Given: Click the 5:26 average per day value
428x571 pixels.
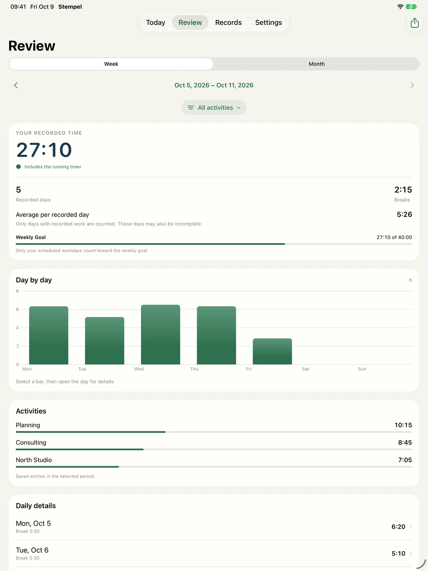Looking at the screenshot, I should (404, 215).
